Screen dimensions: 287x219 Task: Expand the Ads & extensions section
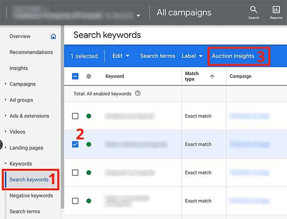coord(5,116)
